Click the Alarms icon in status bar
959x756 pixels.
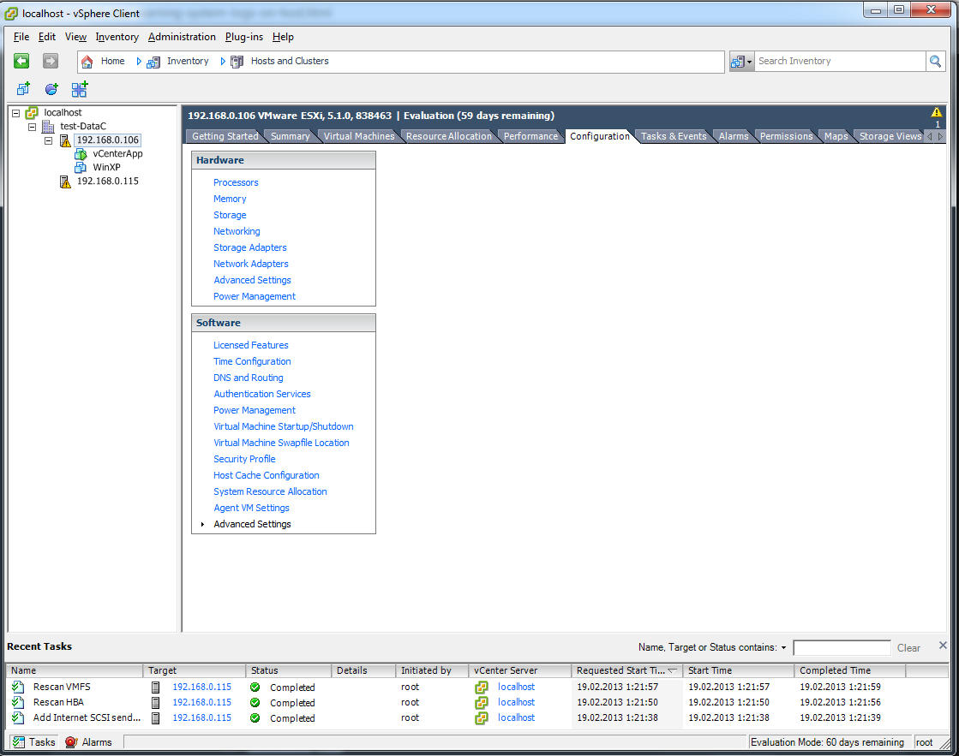click(x=71, y=742)
